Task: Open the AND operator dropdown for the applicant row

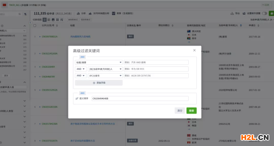Action: pos(81,69)
